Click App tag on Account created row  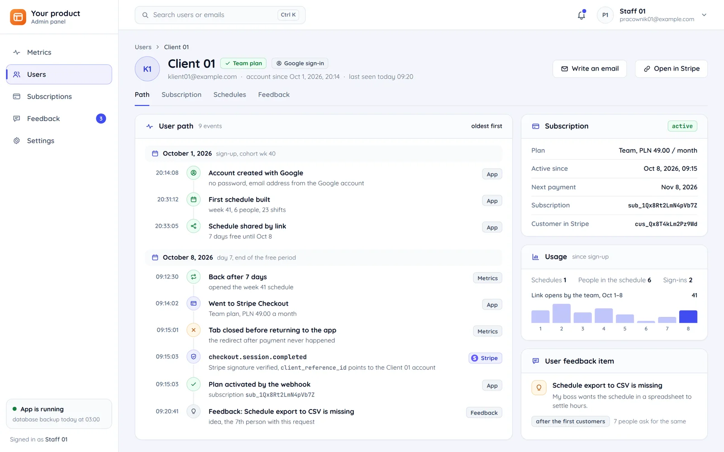coord(492,174)
